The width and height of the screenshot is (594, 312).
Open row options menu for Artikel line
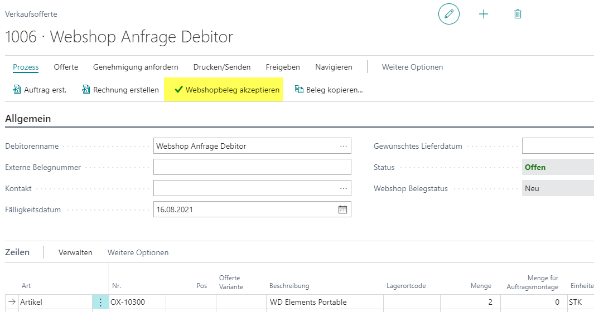pyautogui.click(x=100, y=302)
